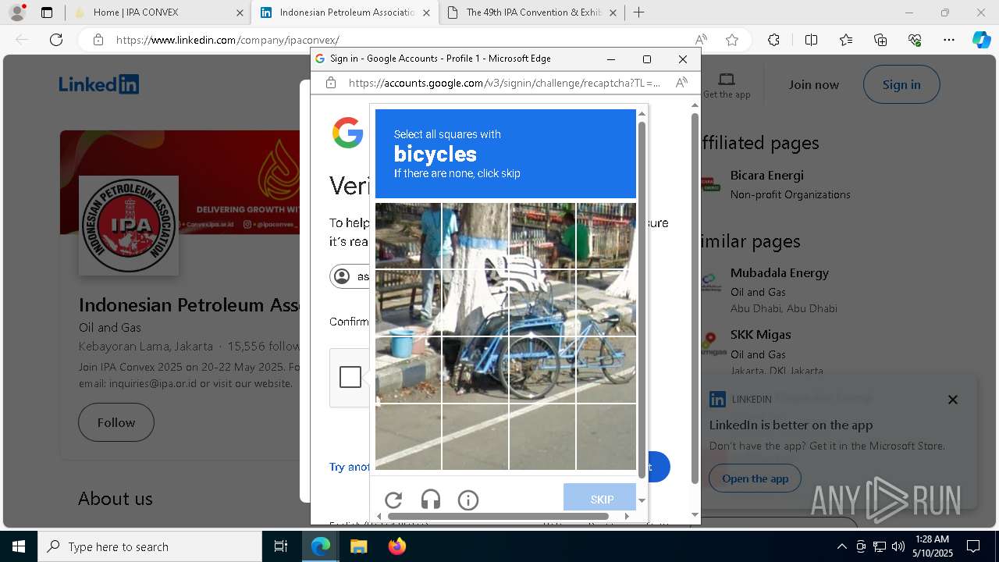Open File Explorer from the taskbar
This screenshot has width=999, height=562.
(x=358, y=546)
